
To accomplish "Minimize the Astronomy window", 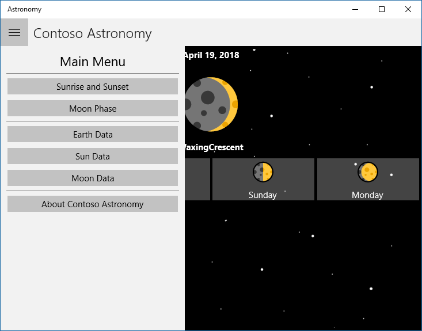I will coord(355,9).
